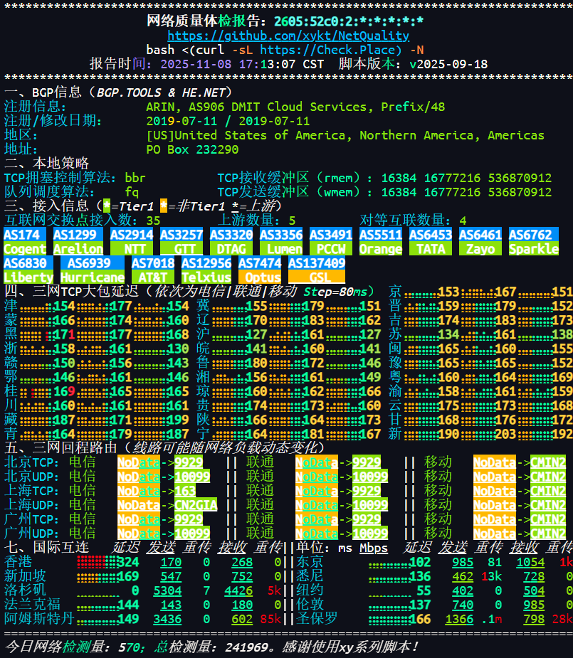Viewport: 573px width, 658px height.
Task: Click the AS5511 Orange badge
Action: point(379,242)
